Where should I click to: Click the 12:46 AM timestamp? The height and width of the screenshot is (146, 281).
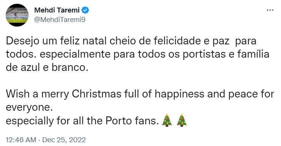pyautogui.click(x=21, y=140)
